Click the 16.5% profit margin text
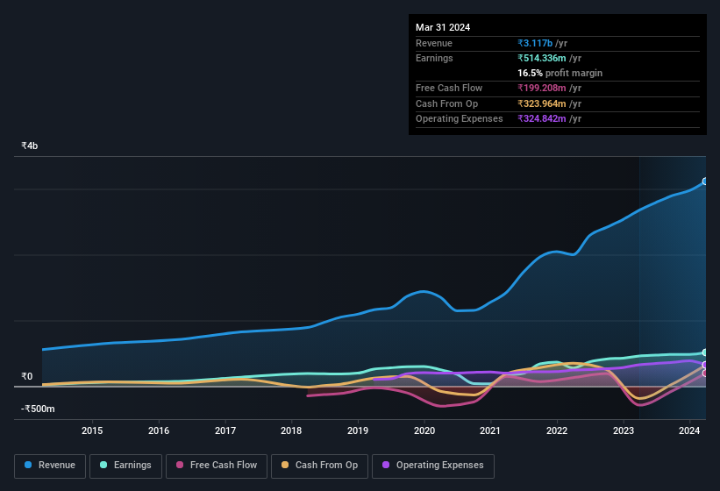 point(560,73)
